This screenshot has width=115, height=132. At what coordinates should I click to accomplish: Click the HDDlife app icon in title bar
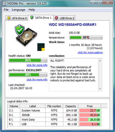pos(4,4)
